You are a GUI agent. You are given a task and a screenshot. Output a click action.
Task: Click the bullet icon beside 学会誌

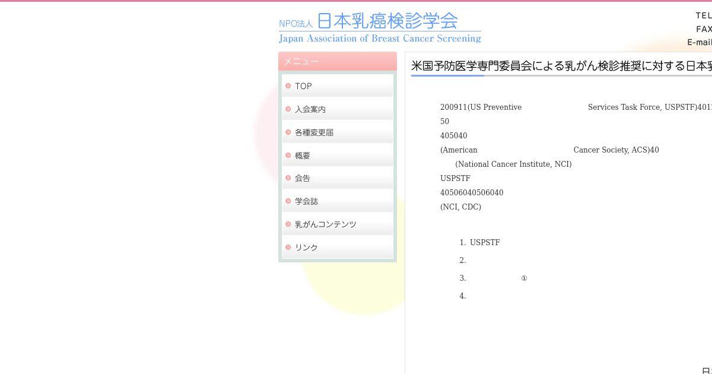click(x=288, y=201)
